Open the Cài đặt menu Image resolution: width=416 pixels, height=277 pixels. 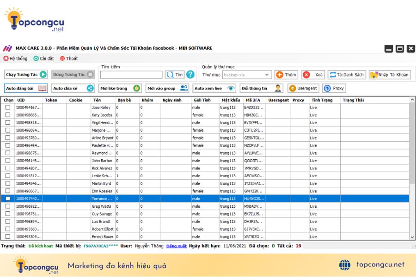click(44, 58)
